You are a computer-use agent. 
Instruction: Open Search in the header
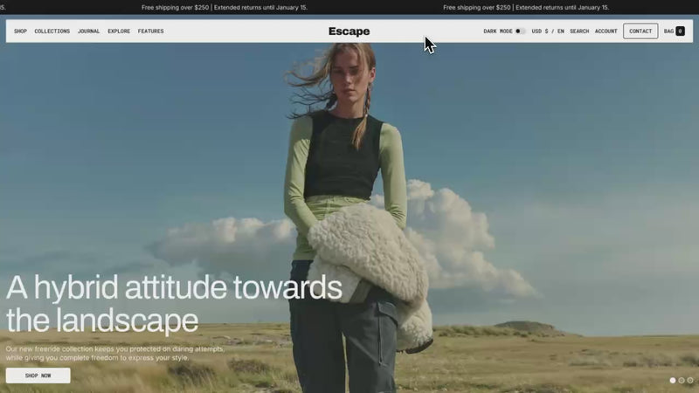coord(579,31)
